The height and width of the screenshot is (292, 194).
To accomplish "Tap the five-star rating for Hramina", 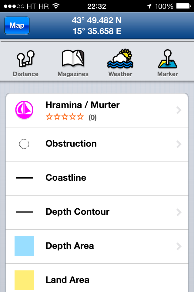I will tap(65, 117).
